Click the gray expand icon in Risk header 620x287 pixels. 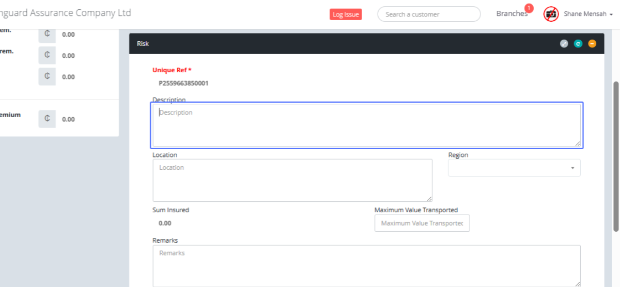[x=564, y=44]
